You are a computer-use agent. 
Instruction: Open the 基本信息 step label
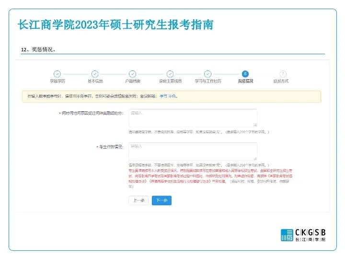point(95,81)
